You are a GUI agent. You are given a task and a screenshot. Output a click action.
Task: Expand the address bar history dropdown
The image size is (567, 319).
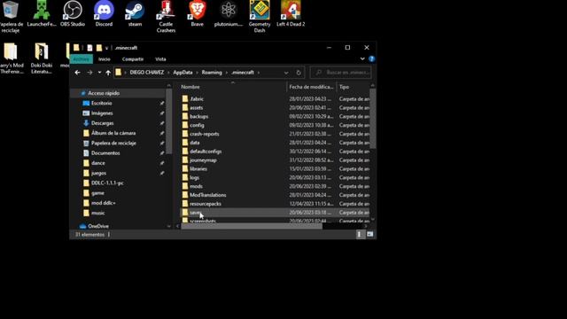coord(286,73)
